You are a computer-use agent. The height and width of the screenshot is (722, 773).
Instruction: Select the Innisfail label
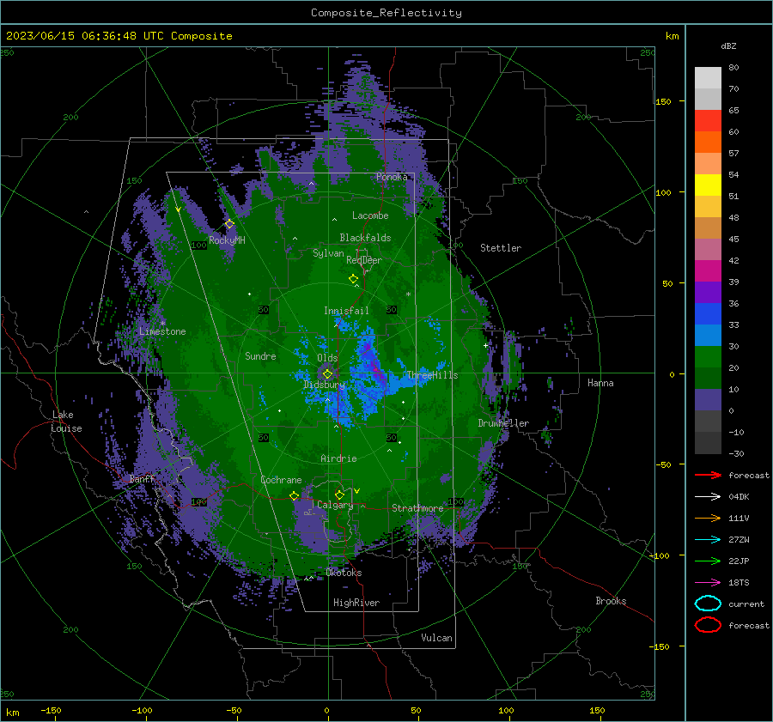346,311
